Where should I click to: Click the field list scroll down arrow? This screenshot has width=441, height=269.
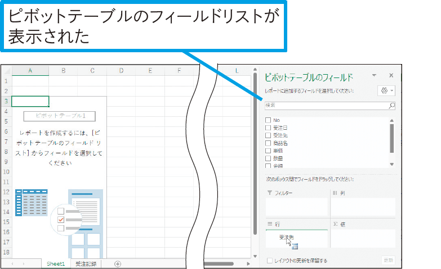click(392, 165)
